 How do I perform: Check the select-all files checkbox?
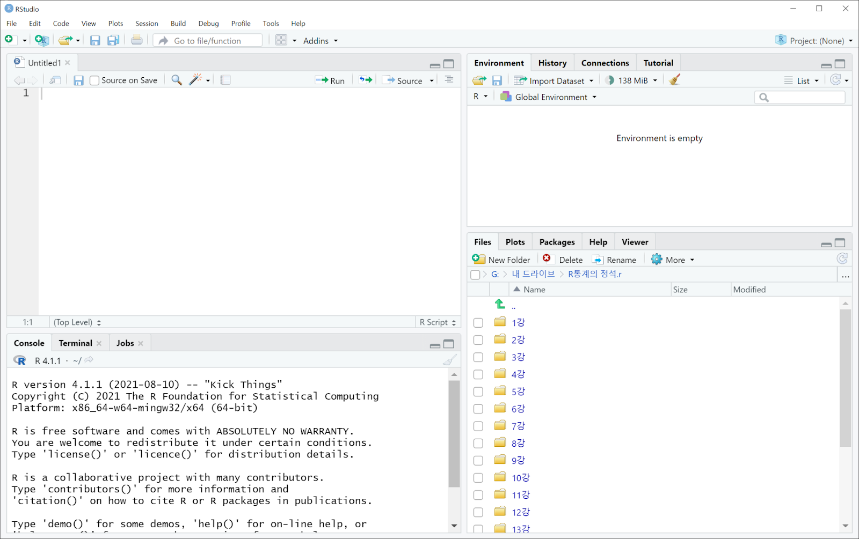[x=475, y=275]
